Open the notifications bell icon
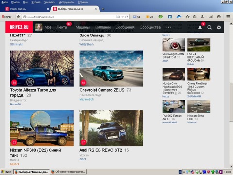 coord(200,27)
